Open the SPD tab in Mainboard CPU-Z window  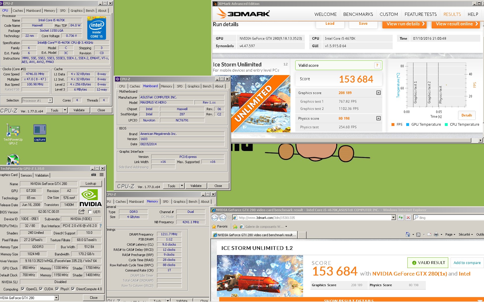coord(179,86)
